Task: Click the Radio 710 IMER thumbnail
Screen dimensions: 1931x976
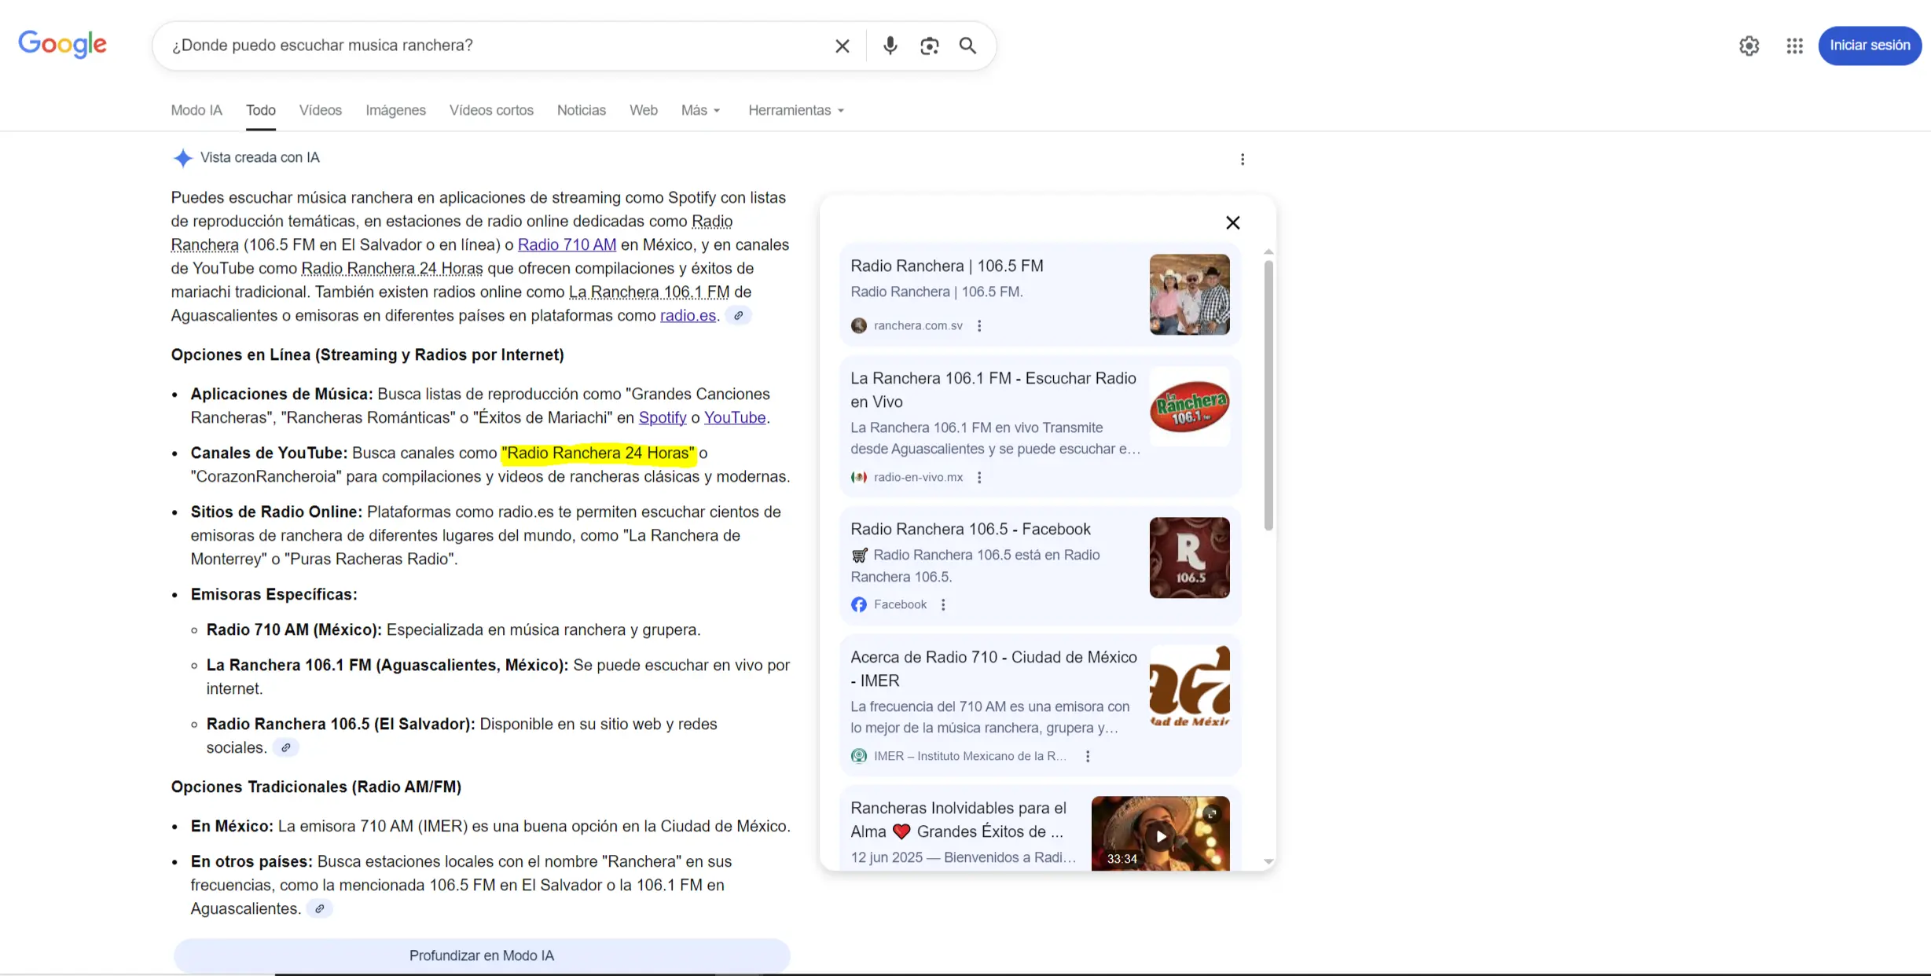Action: click(1189, 686)
